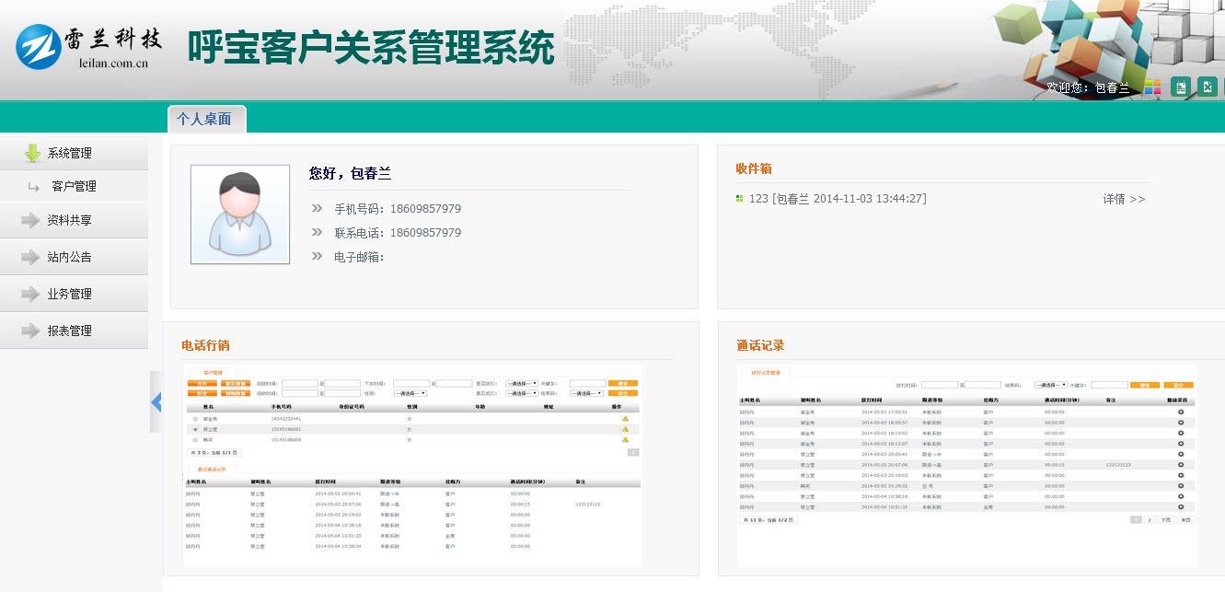
Task: Click the green Excel icon in header
Action: tap(1208, 87)
